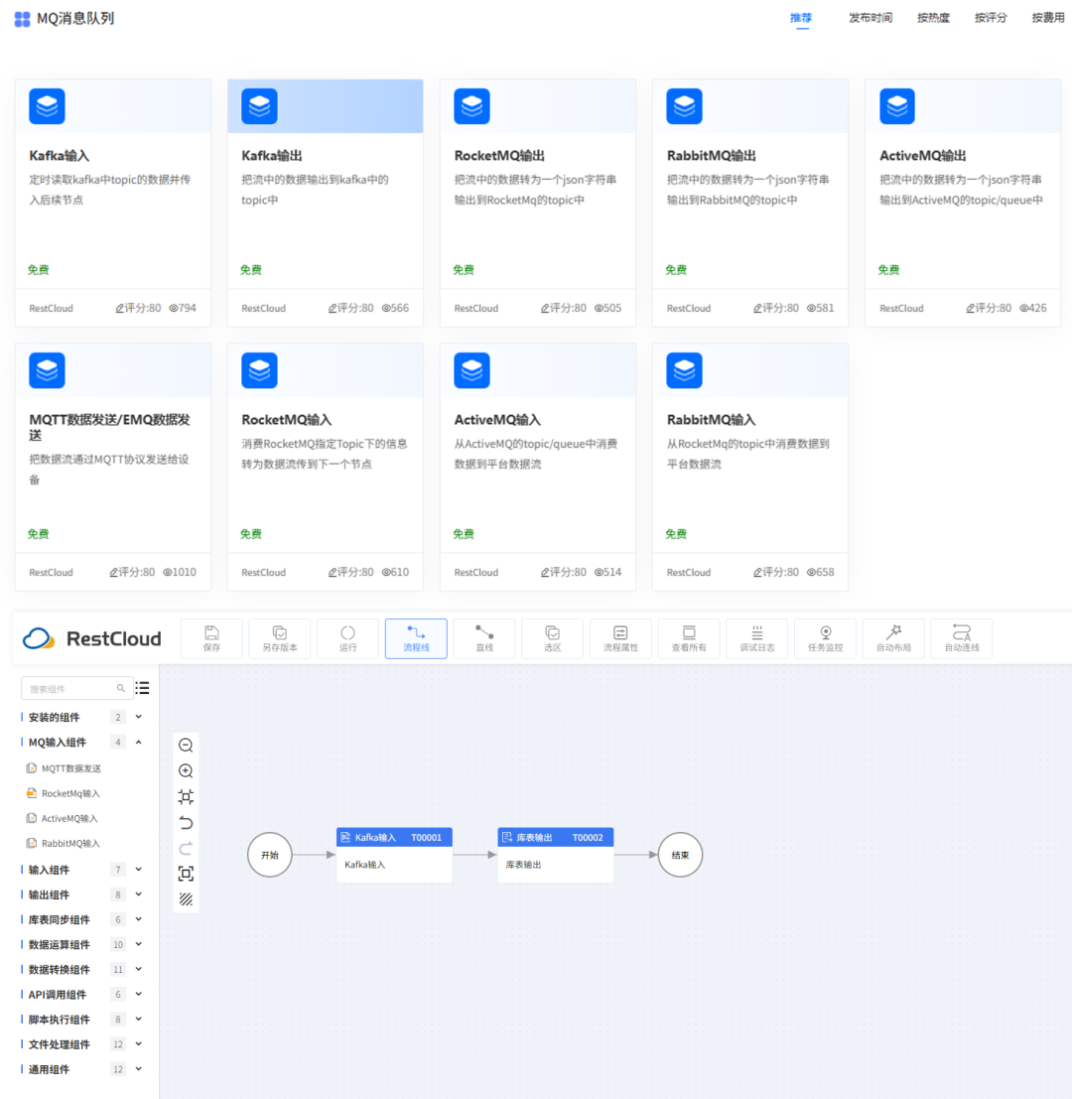Screen dimensions: 1072x1099
Task: Open 流程属性 flow properties
Action: click(620, 638)
